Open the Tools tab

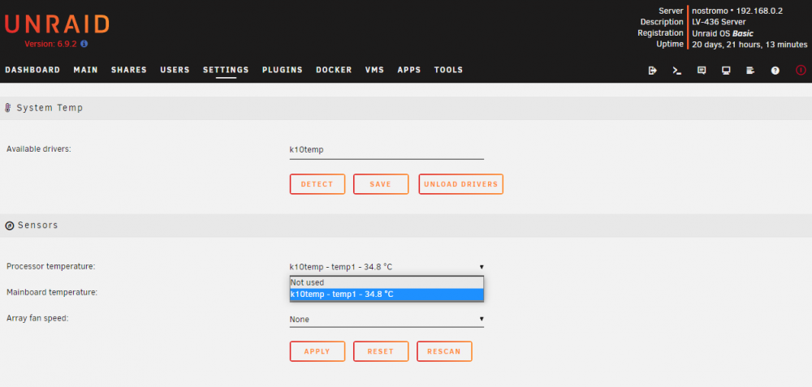tap(448, 70)
